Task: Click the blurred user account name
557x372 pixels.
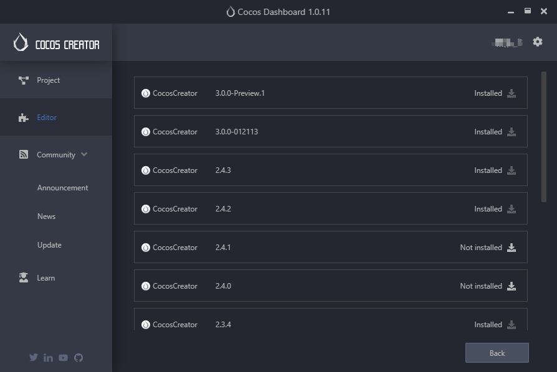Action: tap(507, 42)
